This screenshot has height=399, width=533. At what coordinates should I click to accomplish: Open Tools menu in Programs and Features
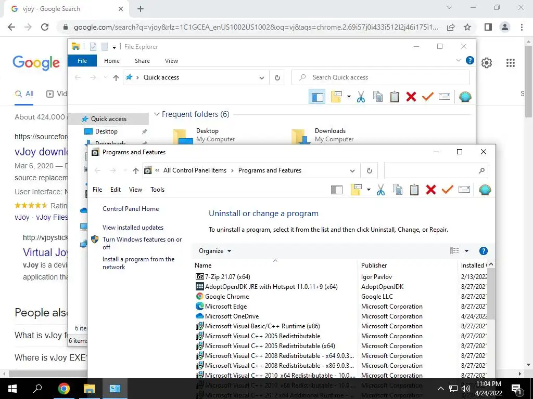tap(157, 190)
